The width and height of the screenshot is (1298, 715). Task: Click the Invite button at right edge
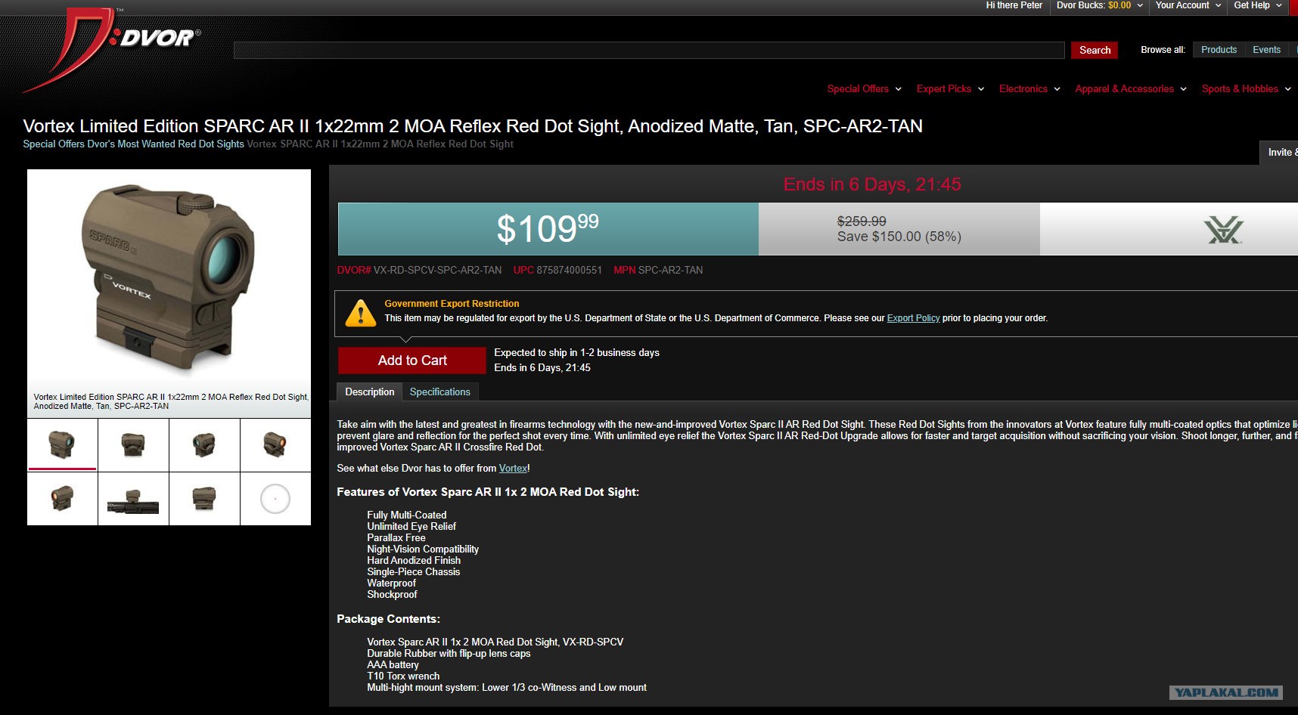tap(1279, 152)
